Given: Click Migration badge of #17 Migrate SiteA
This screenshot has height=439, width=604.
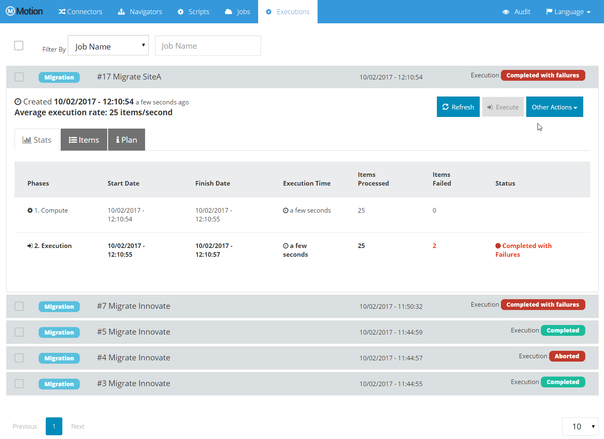Looking at the screenshot, I should coord(59,77).
